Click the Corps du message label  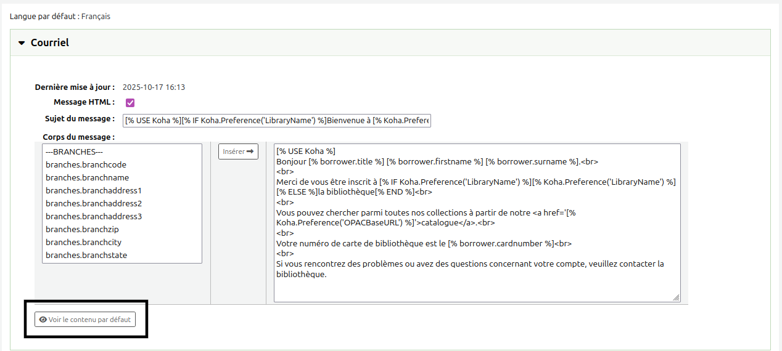click(x=79, y=137)
